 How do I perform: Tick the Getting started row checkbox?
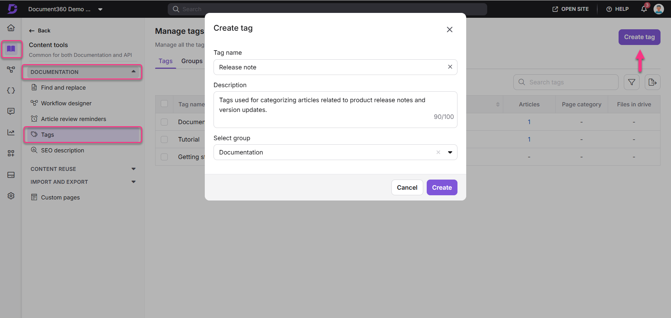[164, 157]
